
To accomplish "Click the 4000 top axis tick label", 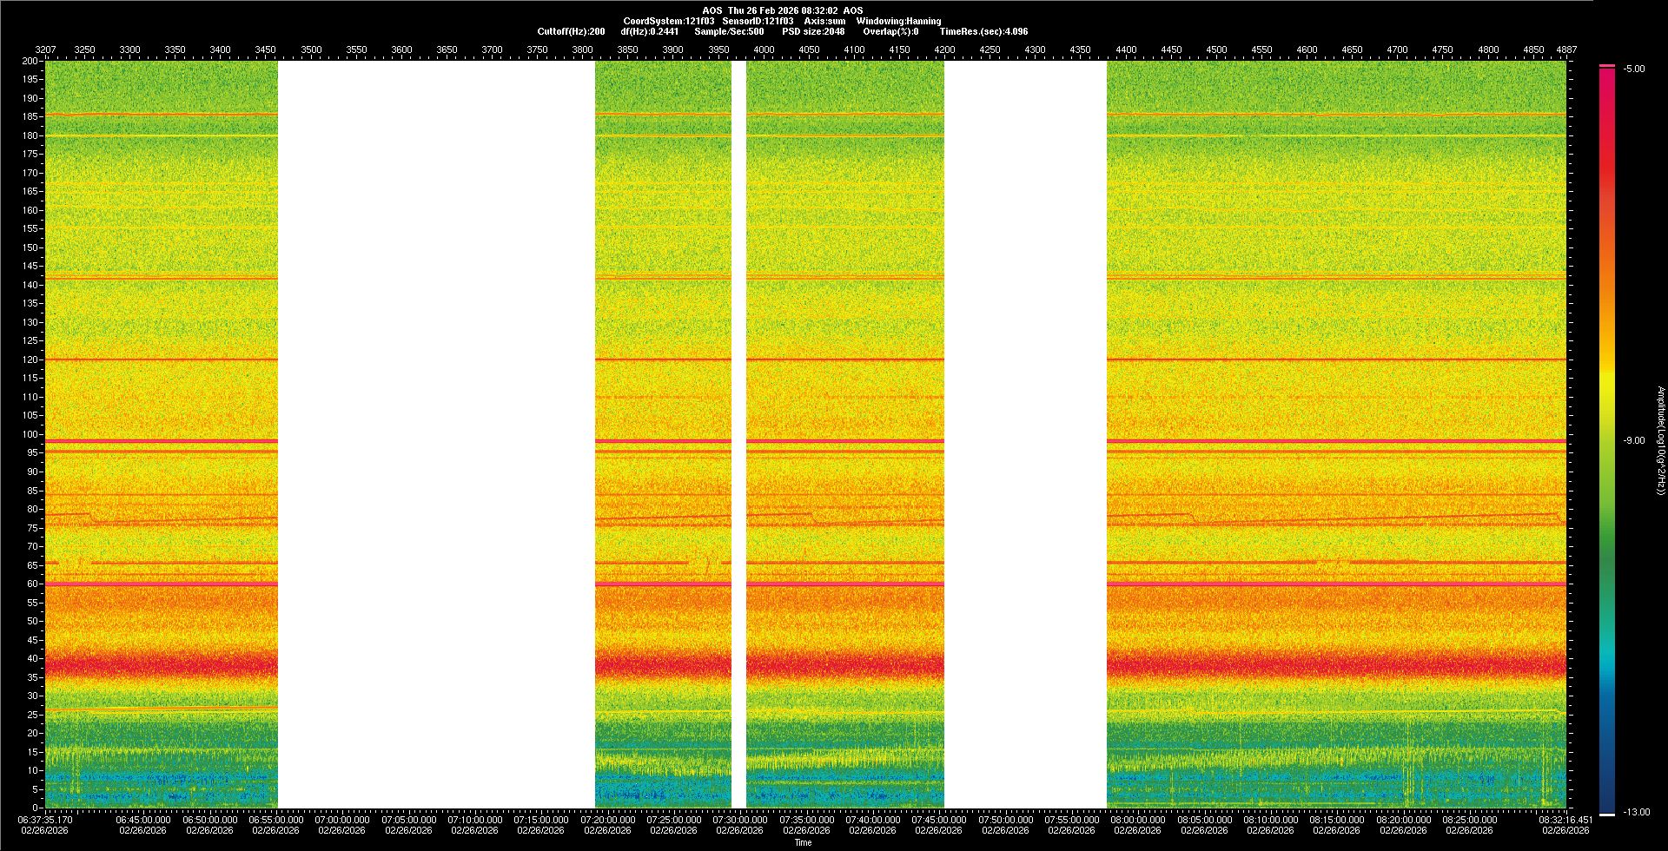I will pos(764,49).
